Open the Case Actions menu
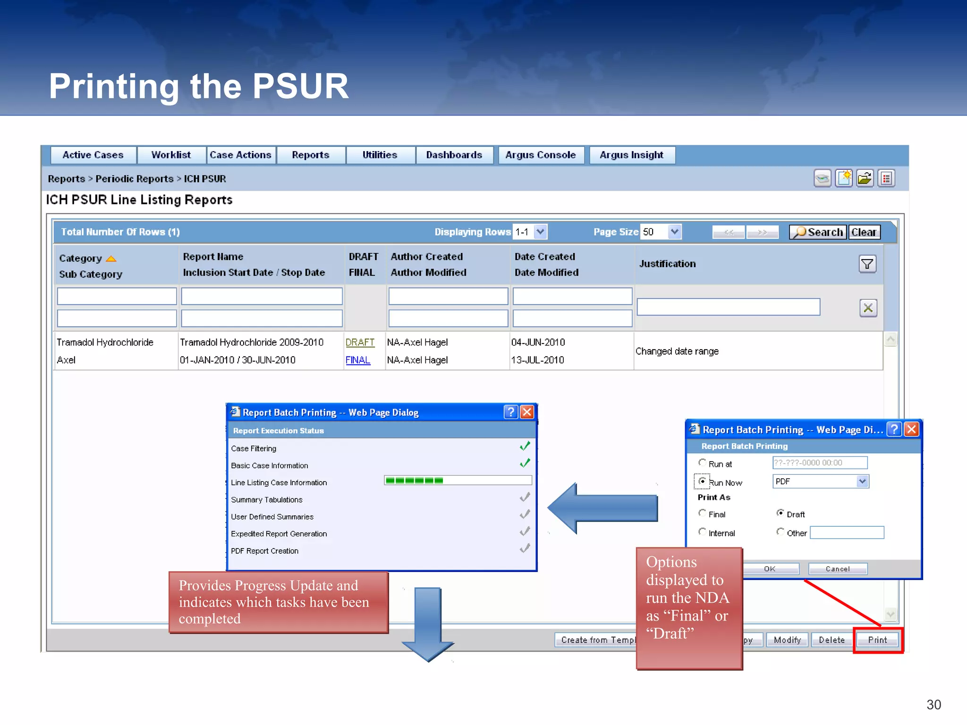Viewport: 967px width, 725px height. 241,155
